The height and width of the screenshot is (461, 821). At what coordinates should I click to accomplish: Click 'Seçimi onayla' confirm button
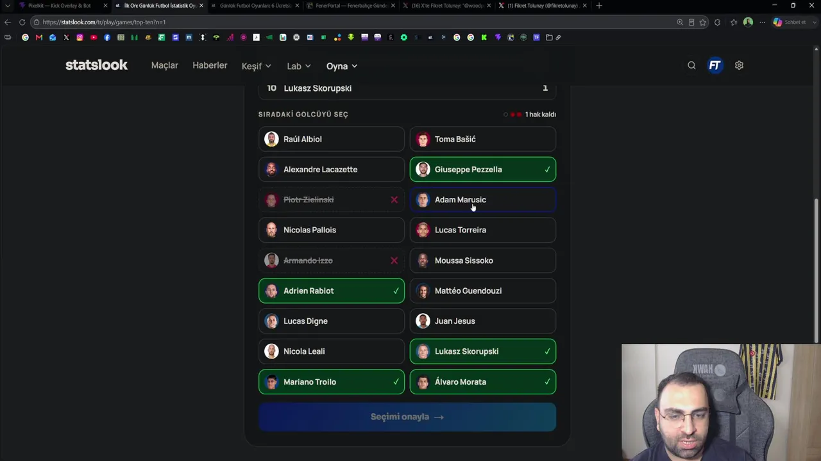point(407,417)
